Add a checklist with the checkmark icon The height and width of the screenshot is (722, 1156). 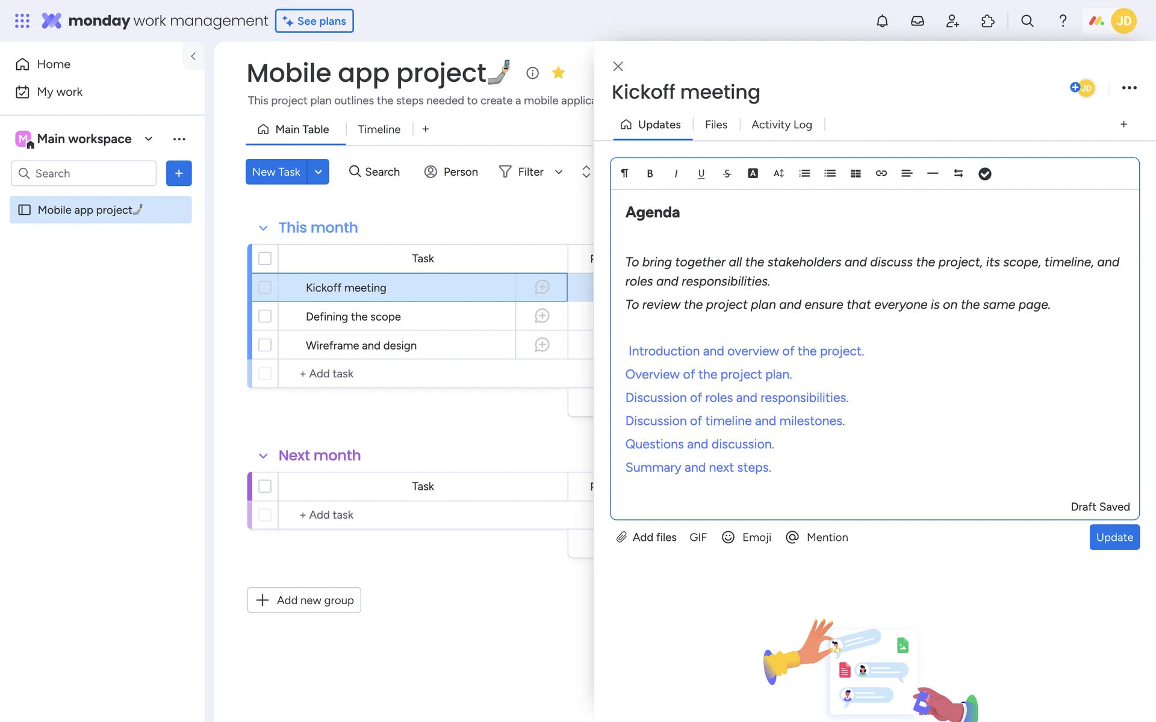pyautogui.click(x=984, y=173)
